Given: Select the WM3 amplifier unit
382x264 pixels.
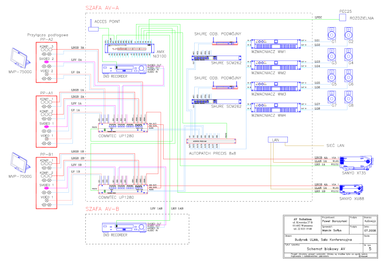Looking at the screenshot, I should coord(276,87).
